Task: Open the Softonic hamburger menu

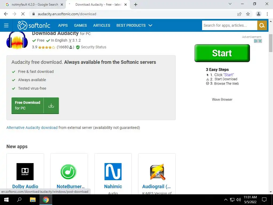Action: [x=6, y=25]
